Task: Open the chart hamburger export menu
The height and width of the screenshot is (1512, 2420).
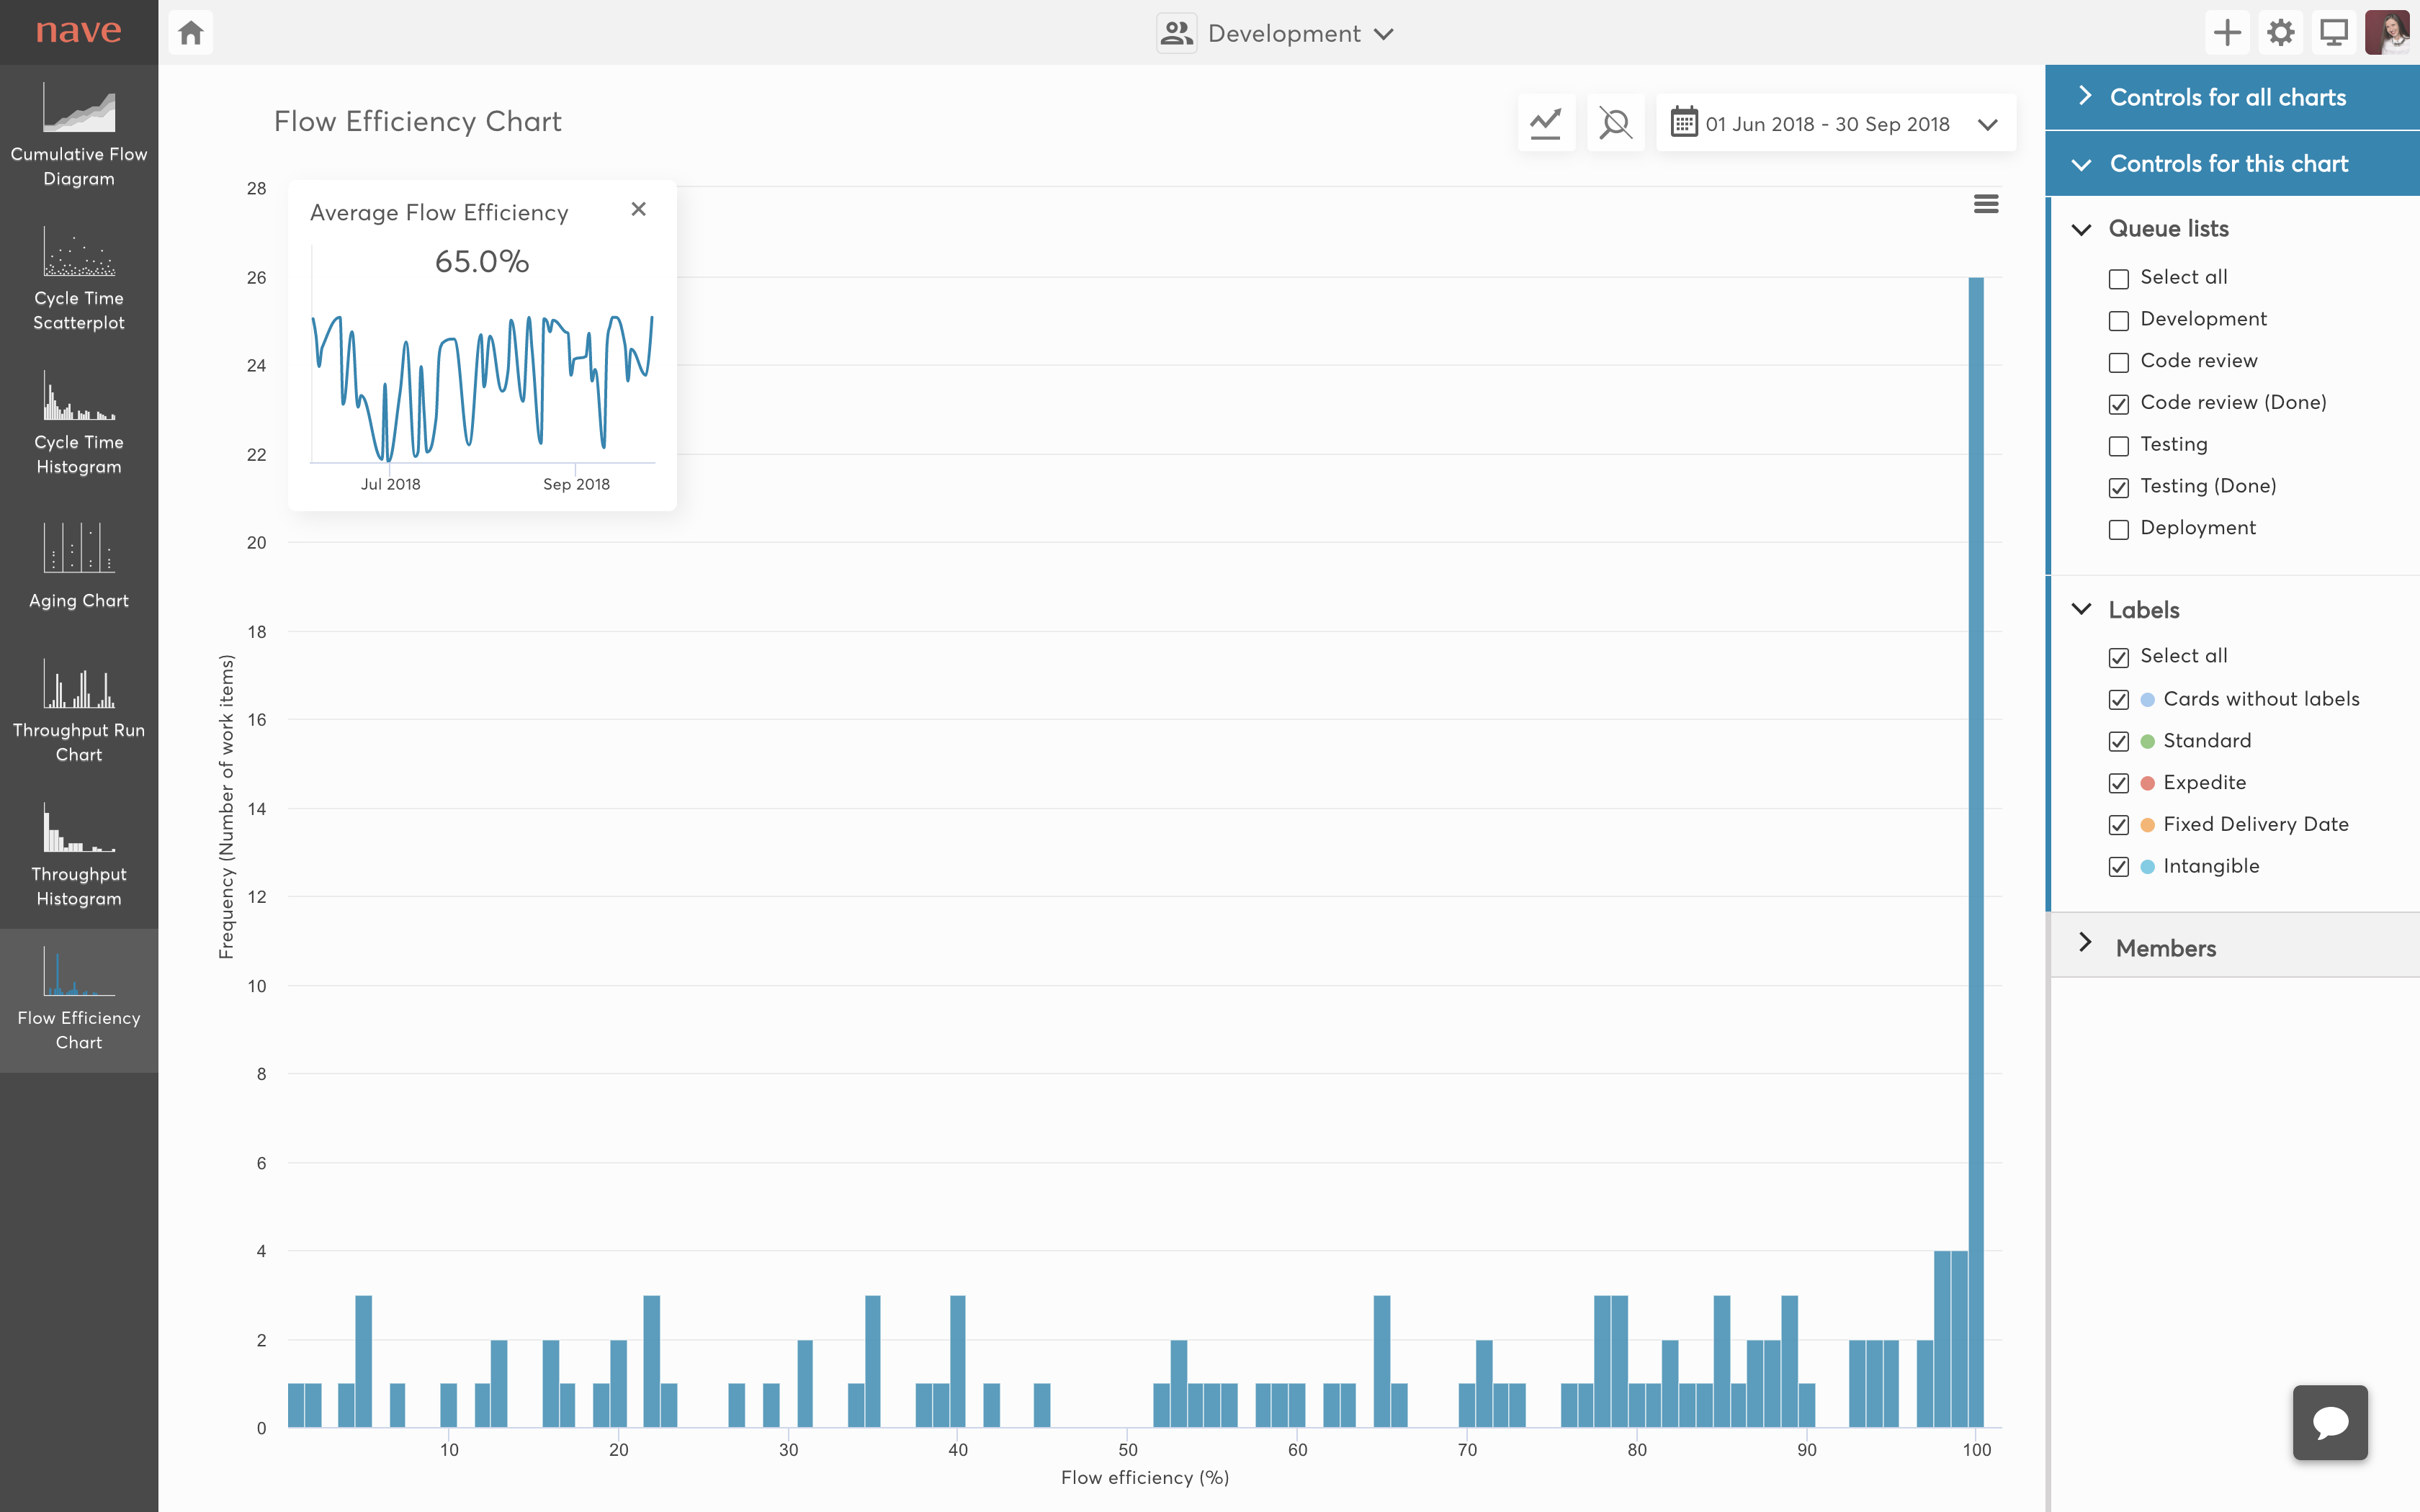Action: (1986, 204)
